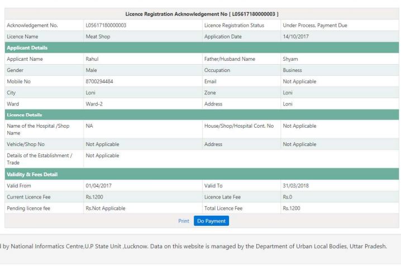Viewport: 401px width, 266px height.
Task: Select the Meat Shop licence name
Action: coord(99,36)
